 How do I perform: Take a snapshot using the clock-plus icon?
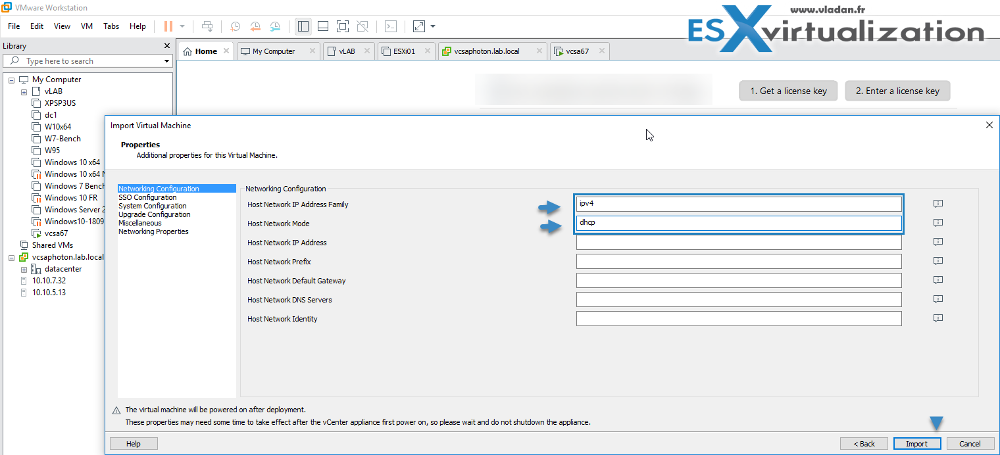coord(235,26)
